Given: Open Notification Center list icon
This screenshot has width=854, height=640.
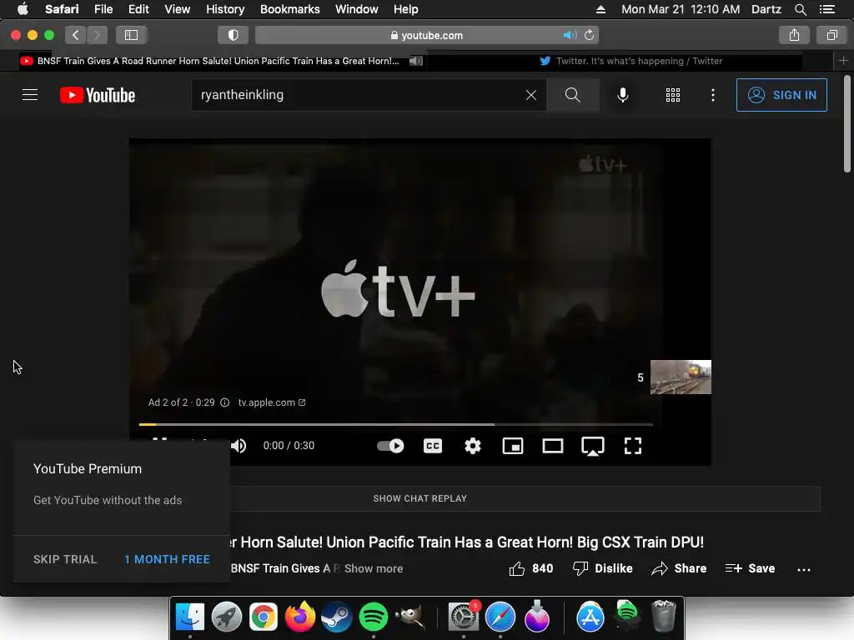Looking at the screenshot, I should click(827, 9).
